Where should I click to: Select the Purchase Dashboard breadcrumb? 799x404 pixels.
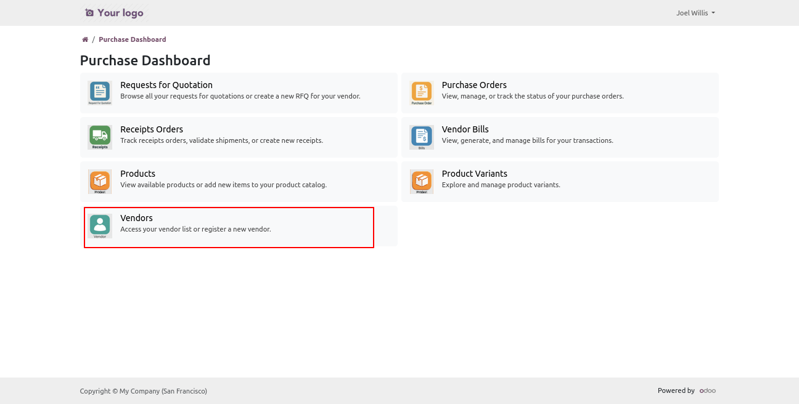click(x=132, y=39)
